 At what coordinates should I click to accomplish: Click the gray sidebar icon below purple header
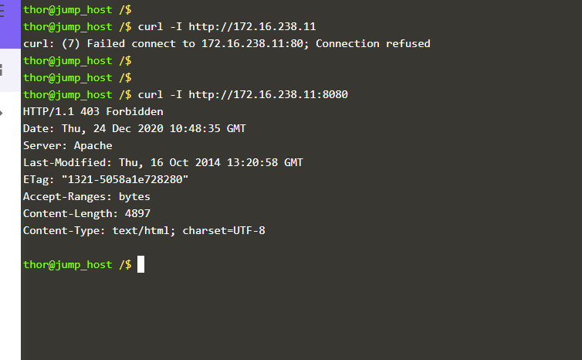(x=2, y=70)
